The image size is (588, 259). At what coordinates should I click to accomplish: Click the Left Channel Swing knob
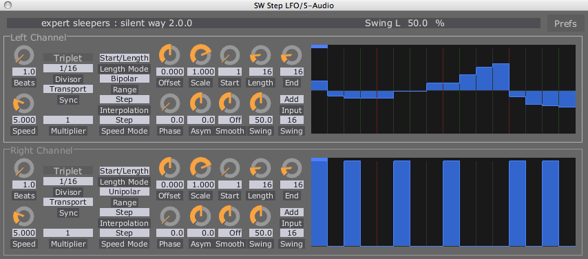point(261,103)
